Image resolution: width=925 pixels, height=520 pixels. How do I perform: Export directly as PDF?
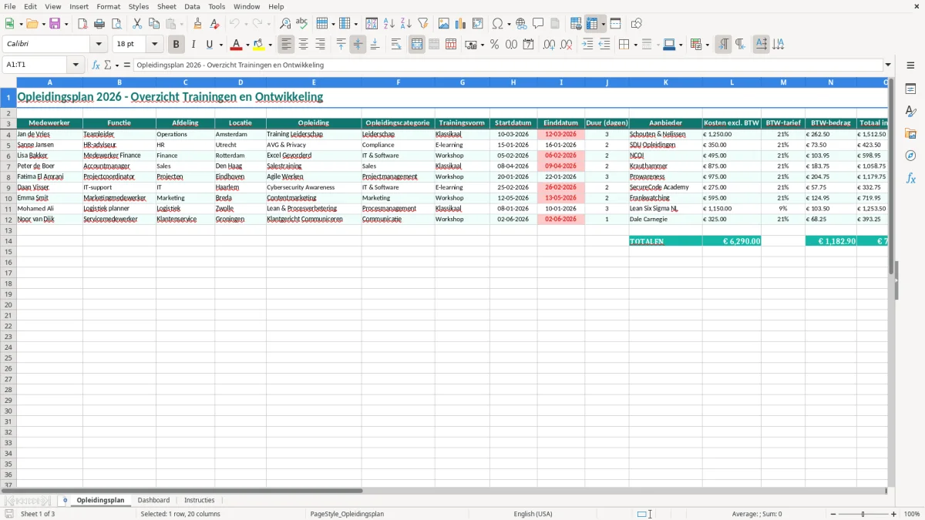[82, 24]
